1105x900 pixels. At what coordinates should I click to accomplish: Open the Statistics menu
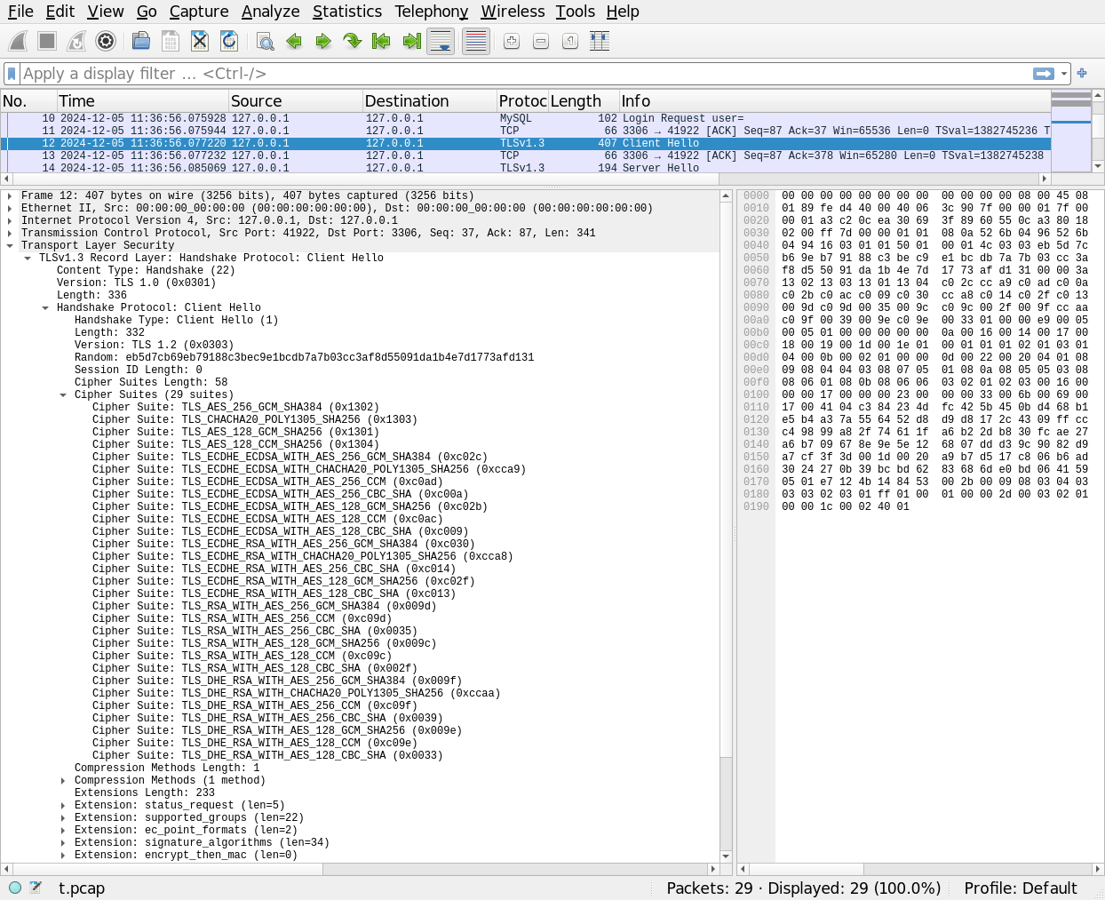click(346, 12)
